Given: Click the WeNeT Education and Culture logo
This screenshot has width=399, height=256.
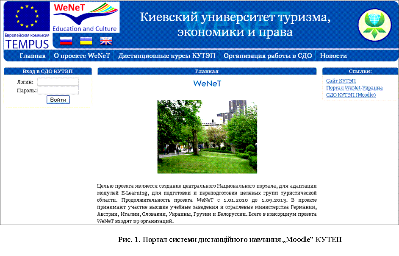Looking at the screenshot, I should (85, 17).
